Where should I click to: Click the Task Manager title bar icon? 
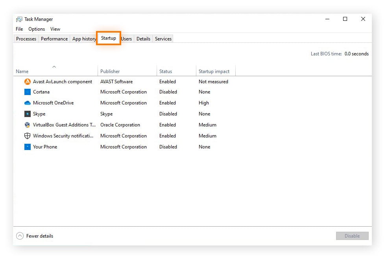point(19,19)
